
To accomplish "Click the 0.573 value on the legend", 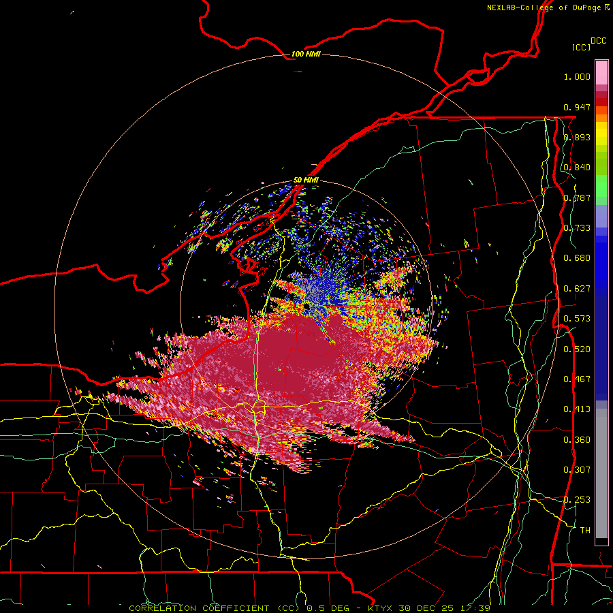I will pyautogui.click(x=577, y=319).
